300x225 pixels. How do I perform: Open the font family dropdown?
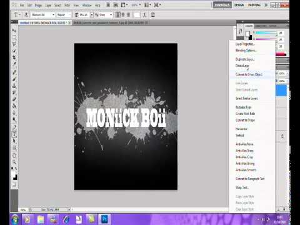(53, 14)
